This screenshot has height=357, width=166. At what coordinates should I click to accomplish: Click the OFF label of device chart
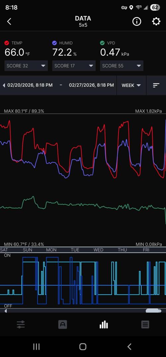[8, 306]
